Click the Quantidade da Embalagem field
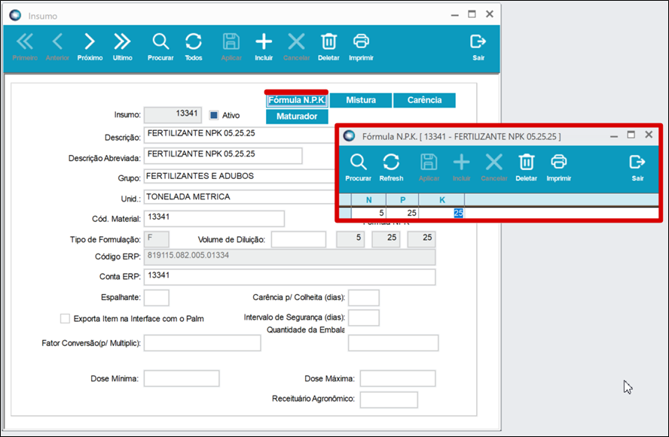 (x=393, y=343)
